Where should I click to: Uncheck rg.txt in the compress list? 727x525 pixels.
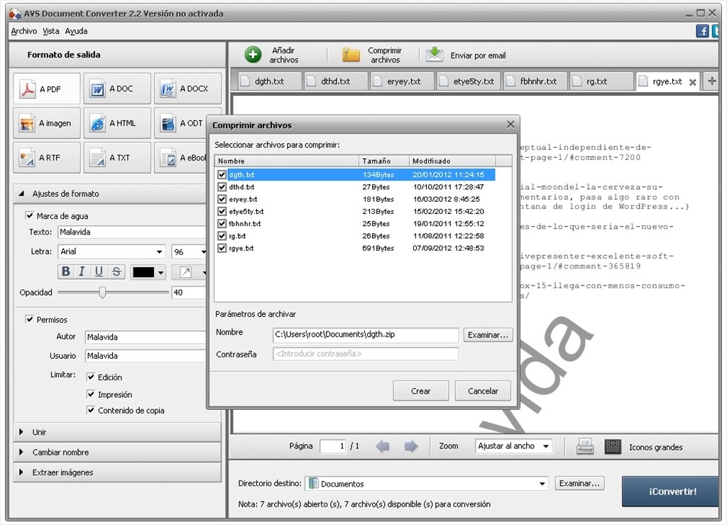pos(222,236)
